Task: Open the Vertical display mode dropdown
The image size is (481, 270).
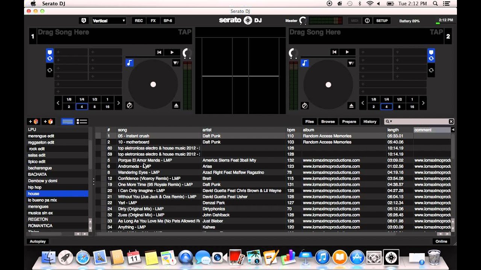Action: 109,21
